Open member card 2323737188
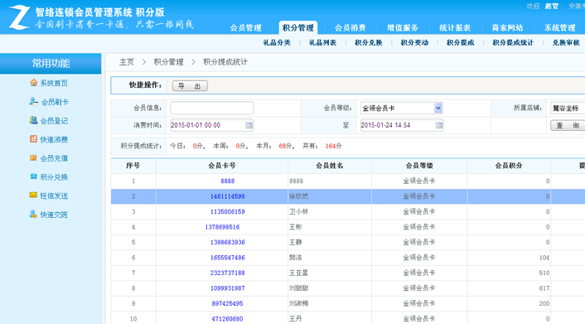 228,273
